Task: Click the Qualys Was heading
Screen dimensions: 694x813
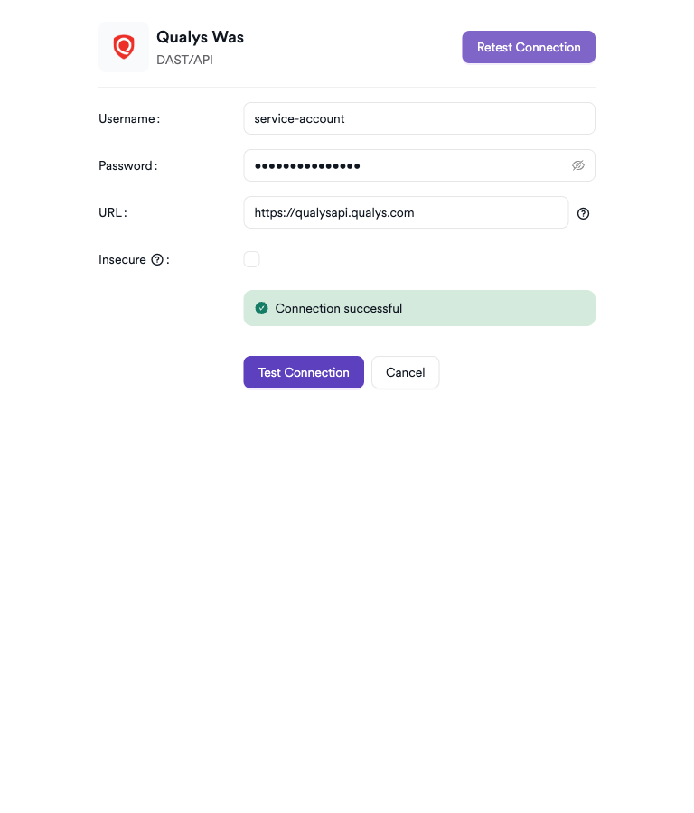Action: (200, 37)
